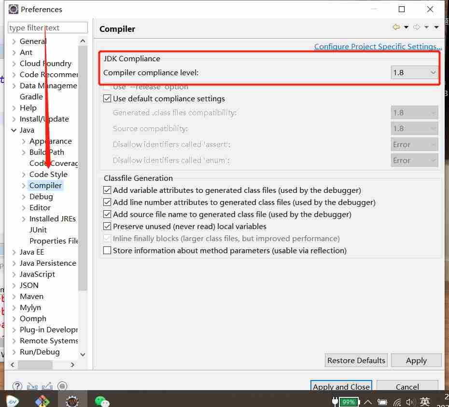
Task: Click the Help question mark icon
Action: [x=17, y=386]
